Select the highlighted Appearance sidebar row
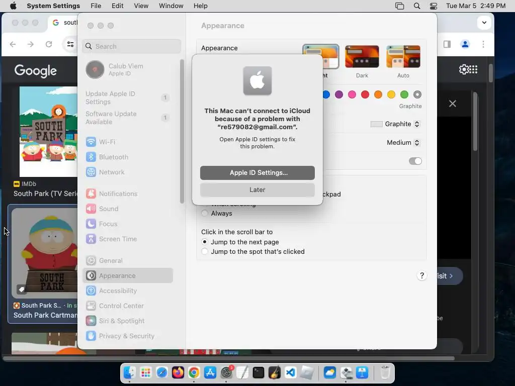515x386 pixels. (128, 276)
